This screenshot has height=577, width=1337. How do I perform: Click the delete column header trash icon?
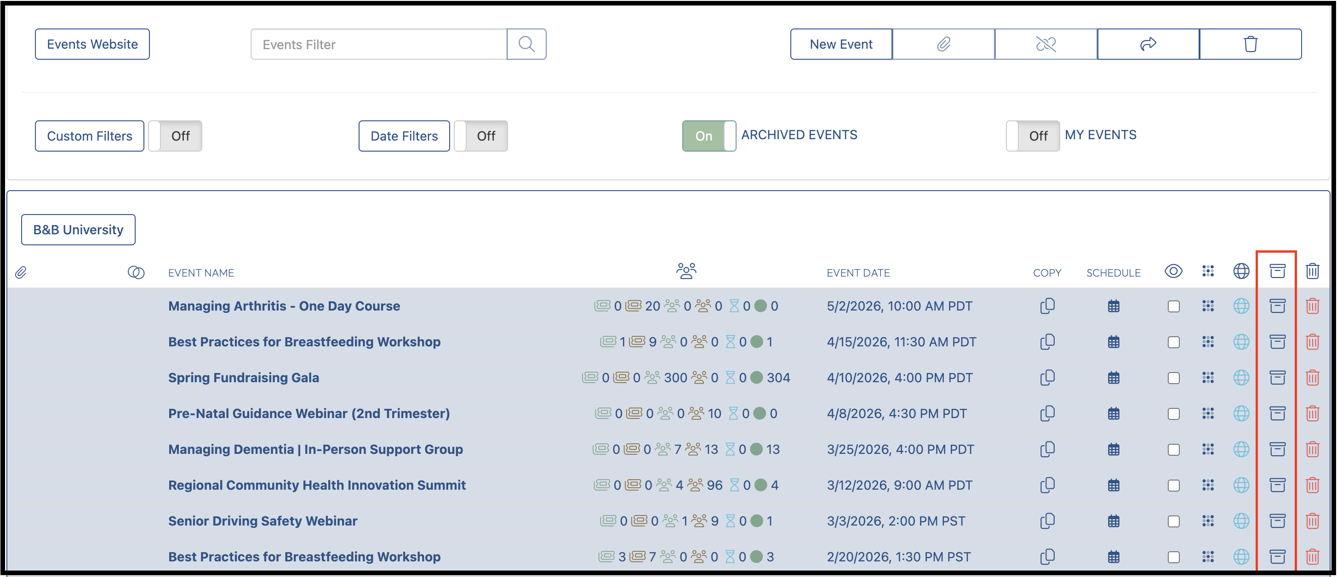point(1313,271)
